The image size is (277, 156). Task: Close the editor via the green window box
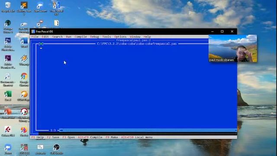pos(41,44)
